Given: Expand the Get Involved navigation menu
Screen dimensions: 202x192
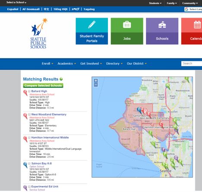Looking at the screenshot, I should [x=91, y=64].
